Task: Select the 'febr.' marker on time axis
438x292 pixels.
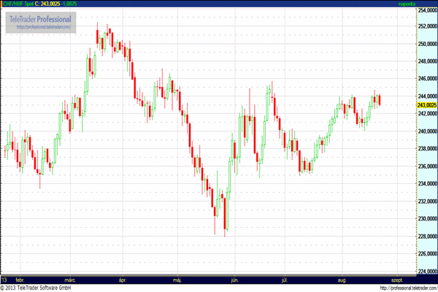Action: [x=20, y=280]
